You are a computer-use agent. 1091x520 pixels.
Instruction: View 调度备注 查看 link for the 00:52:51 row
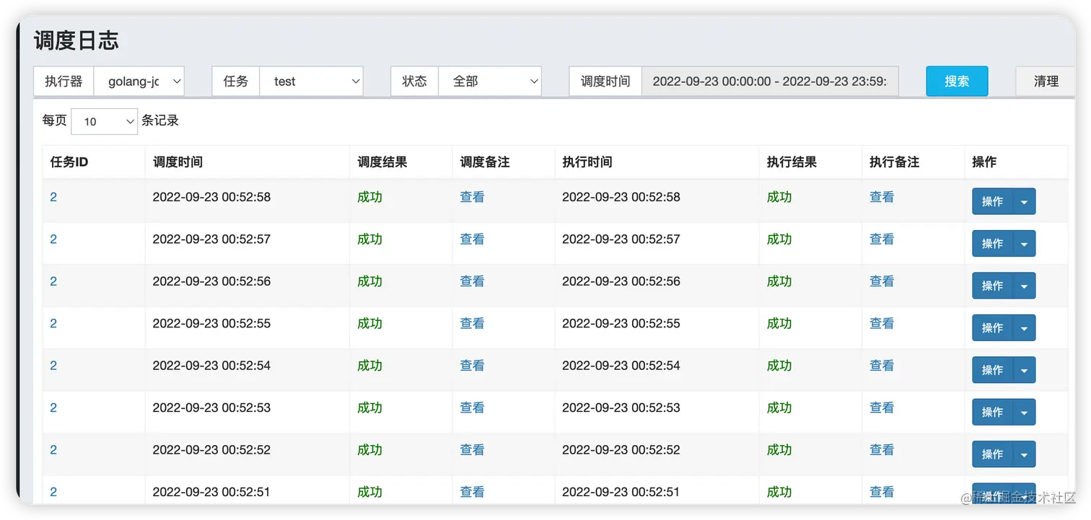pyautogui.click(x=472, y=492)
